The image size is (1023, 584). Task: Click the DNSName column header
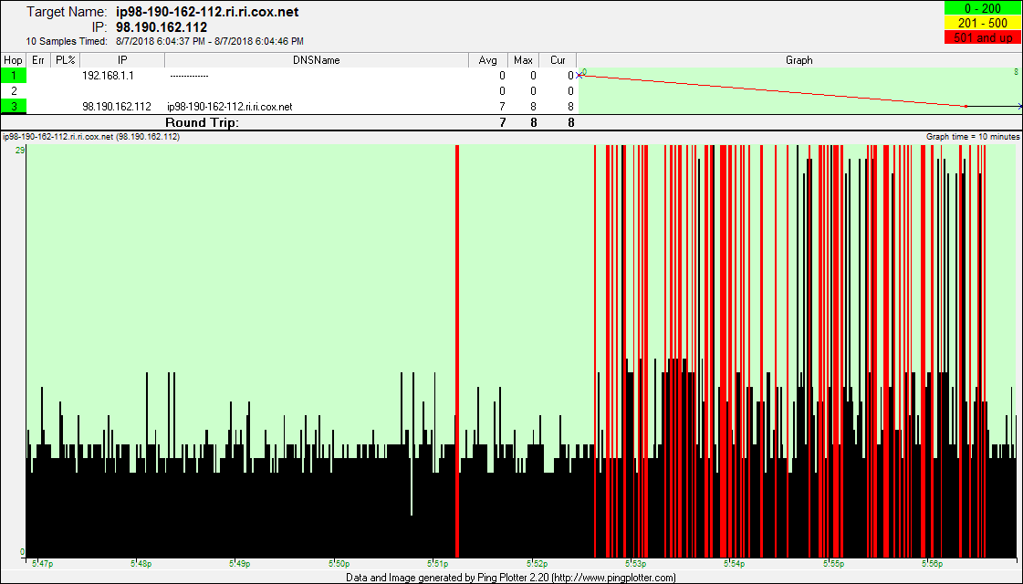coord(316,60)
